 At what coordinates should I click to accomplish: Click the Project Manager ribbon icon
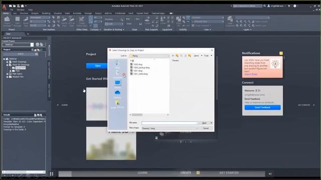pos(7,21)
